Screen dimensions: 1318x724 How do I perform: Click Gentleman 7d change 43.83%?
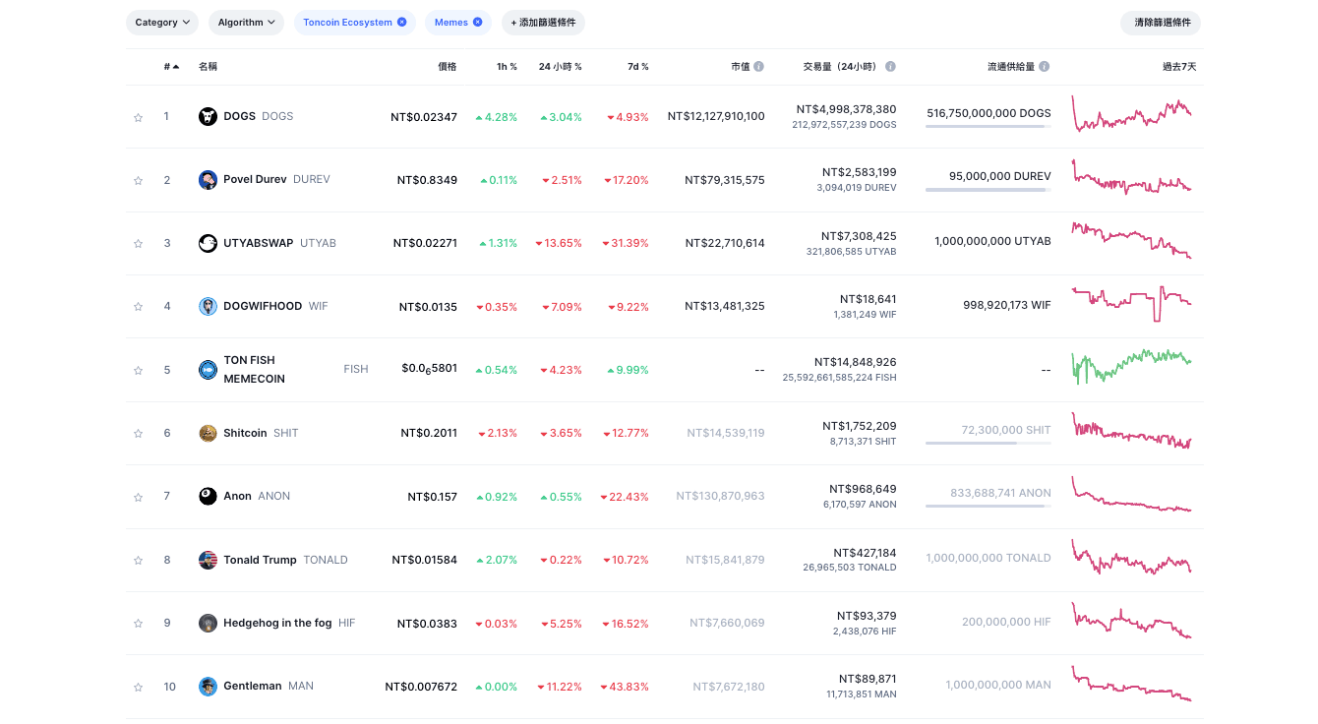point(625,687)
